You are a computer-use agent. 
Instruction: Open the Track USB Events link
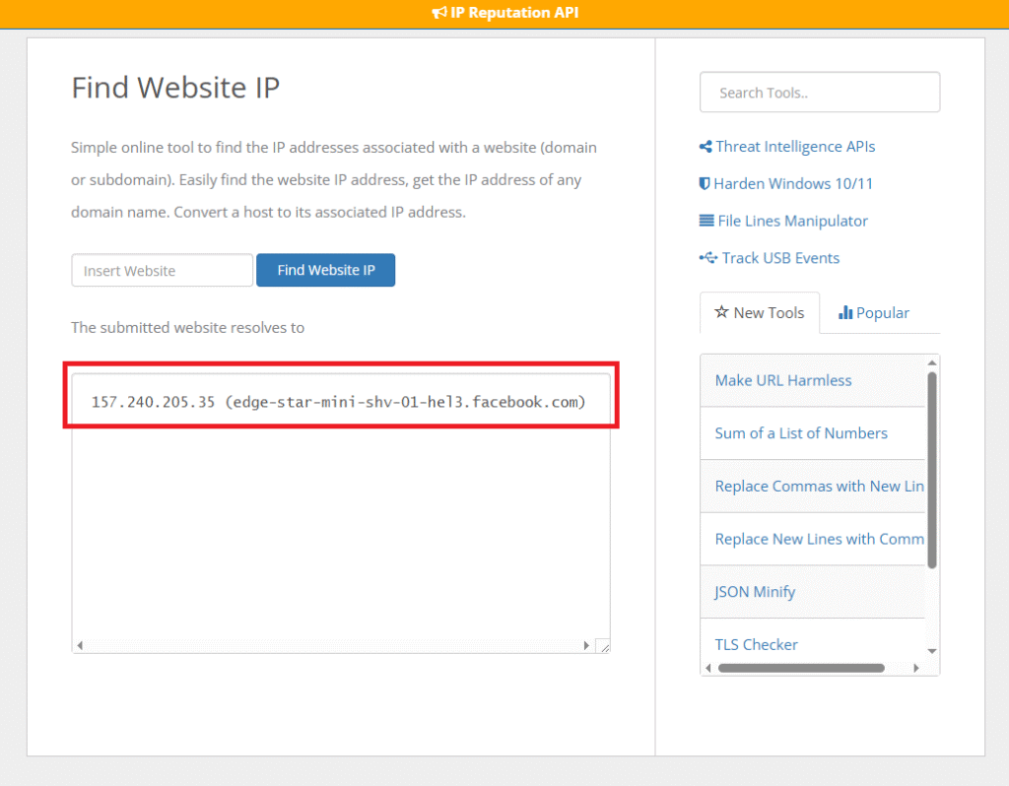coord(780,258)
